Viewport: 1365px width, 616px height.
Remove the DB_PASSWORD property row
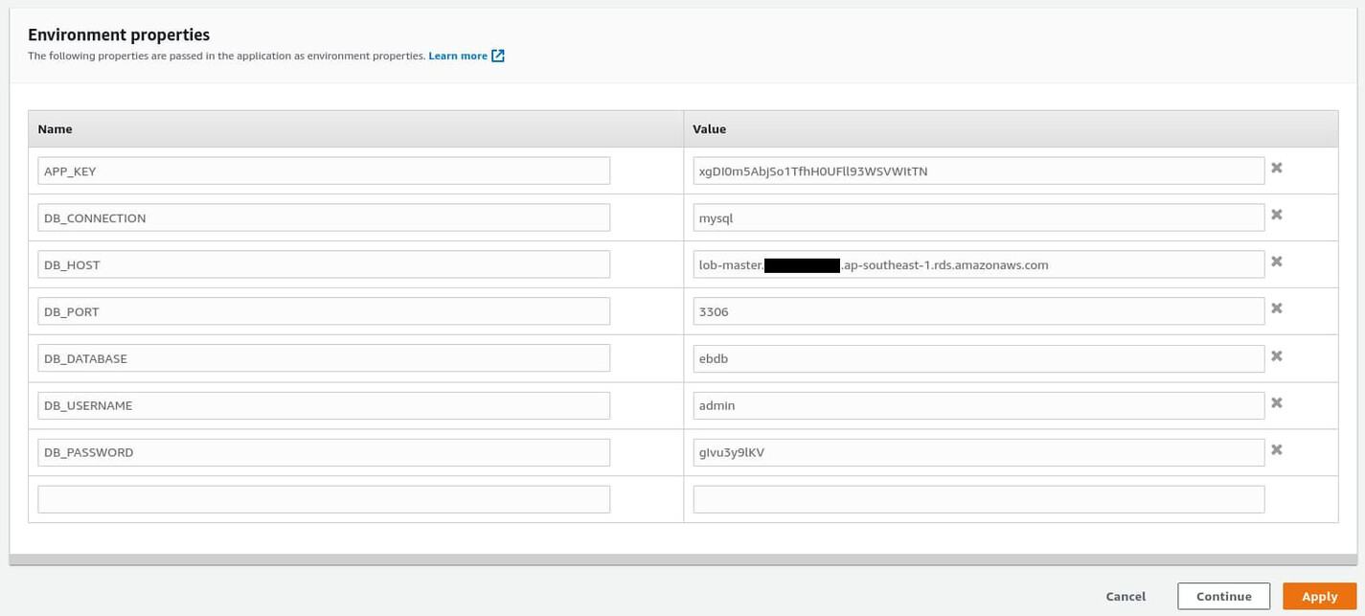click(1277, 448)
